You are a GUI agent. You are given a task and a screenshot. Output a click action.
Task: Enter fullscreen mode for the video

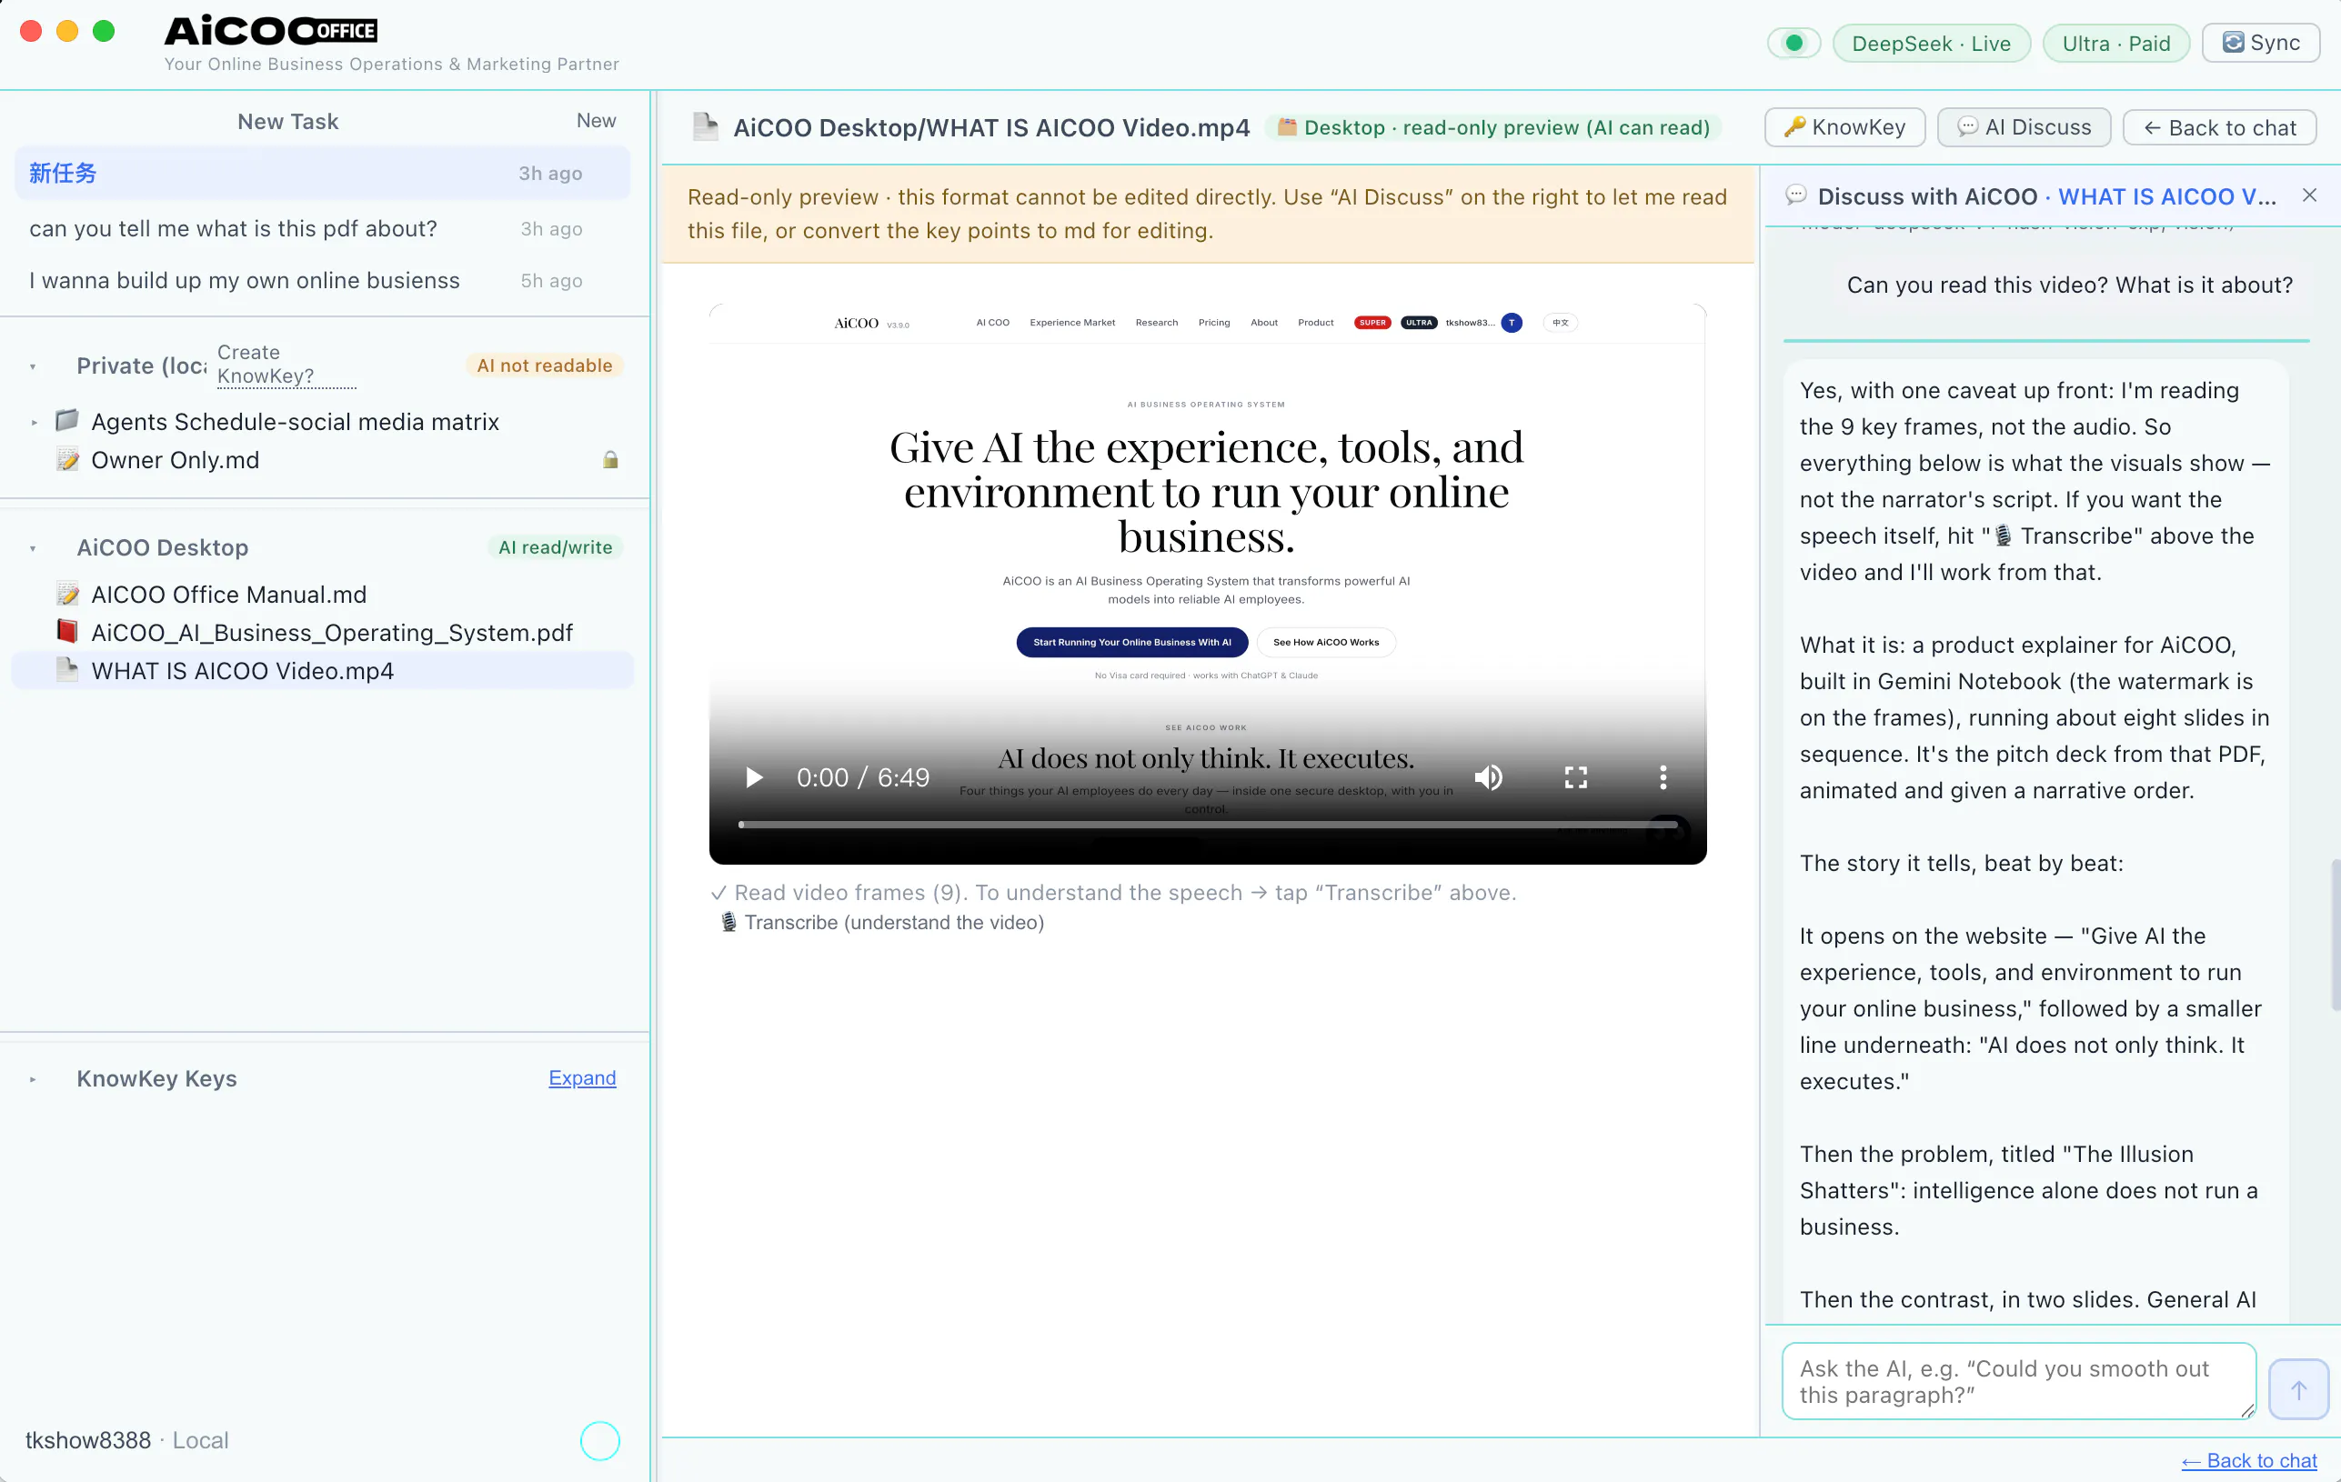(1576, 777)
